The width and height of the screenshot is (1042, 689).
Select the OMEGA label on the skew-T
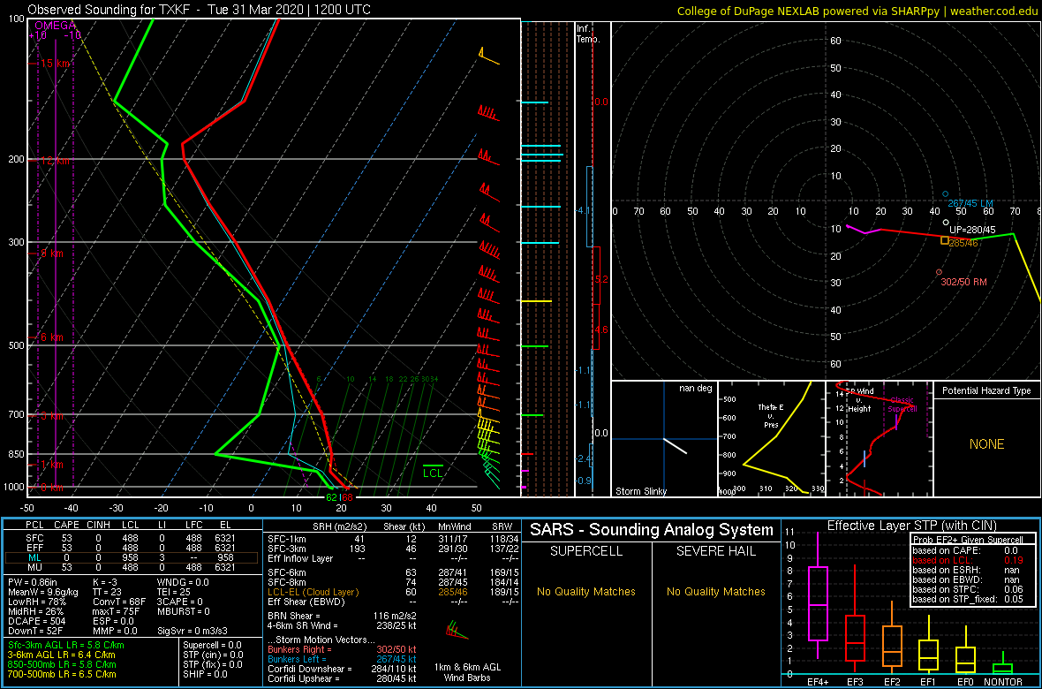pos(55,26)
